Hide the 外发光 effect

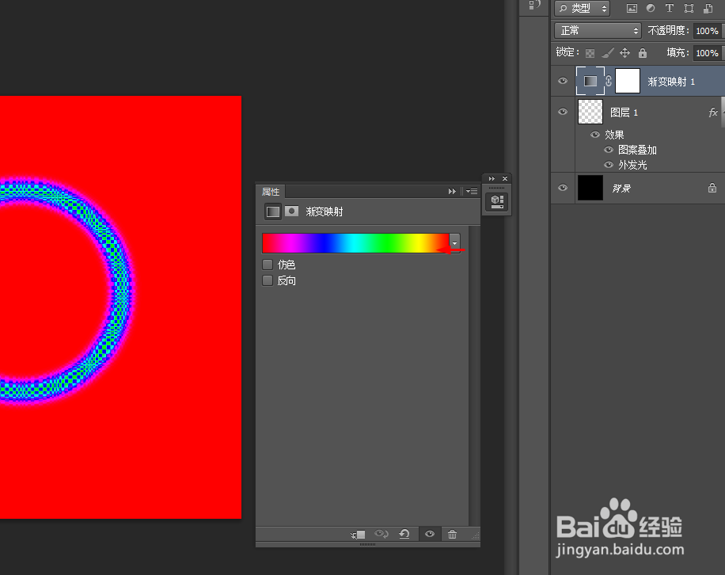pos(609,165)
